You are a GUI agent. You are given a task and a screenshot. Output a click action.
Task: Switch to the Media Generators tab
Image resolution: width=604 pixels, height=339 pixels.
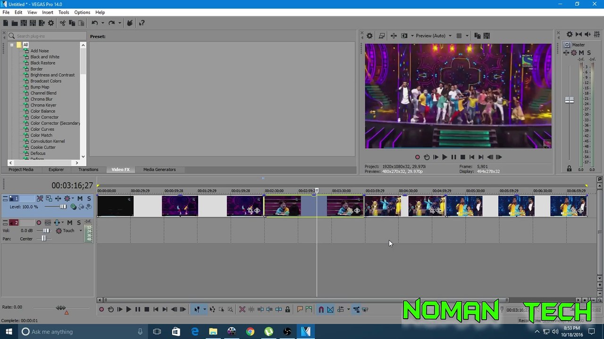[159, 169]
